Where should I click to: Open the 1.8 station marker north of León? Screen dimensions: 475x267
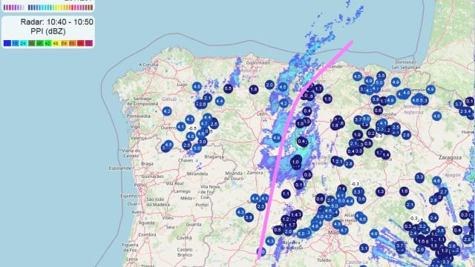tap(254, 90)
